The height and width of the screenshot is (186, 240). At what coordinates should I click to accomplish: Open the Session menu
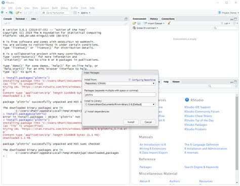45,8
